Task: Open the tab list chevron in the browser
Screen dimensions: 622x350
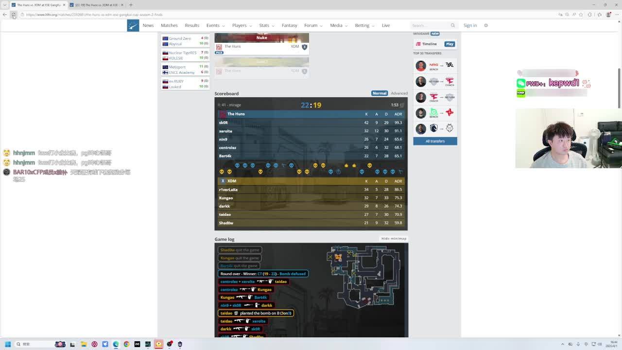Action: point(5,5)
